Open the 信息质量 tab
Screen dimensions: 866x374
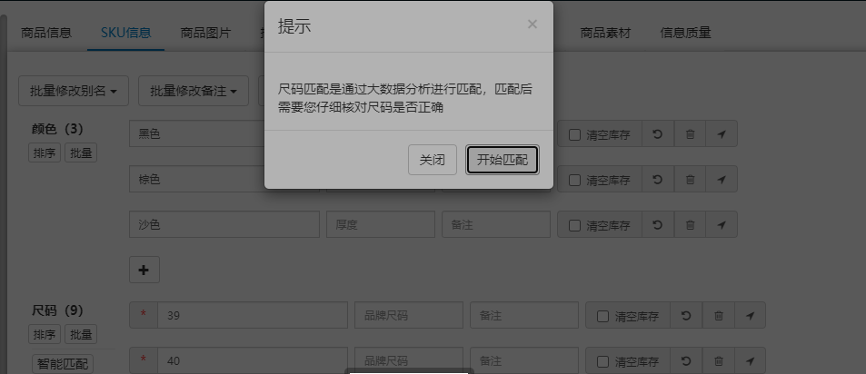coord(685,33)
